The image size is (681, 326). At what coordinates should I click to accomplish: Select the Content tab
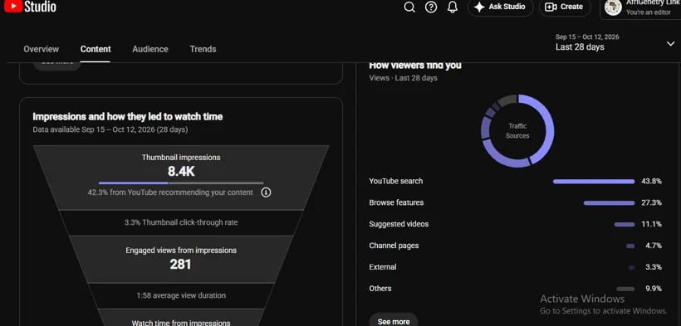pyautogui.click(x=96, y=49)
